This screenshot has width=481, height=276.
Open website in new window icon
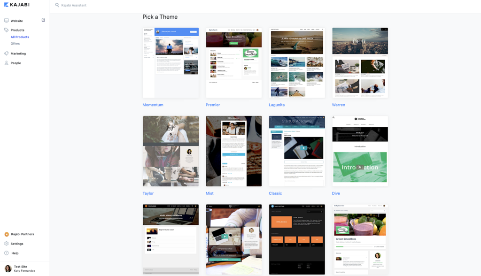43,20
